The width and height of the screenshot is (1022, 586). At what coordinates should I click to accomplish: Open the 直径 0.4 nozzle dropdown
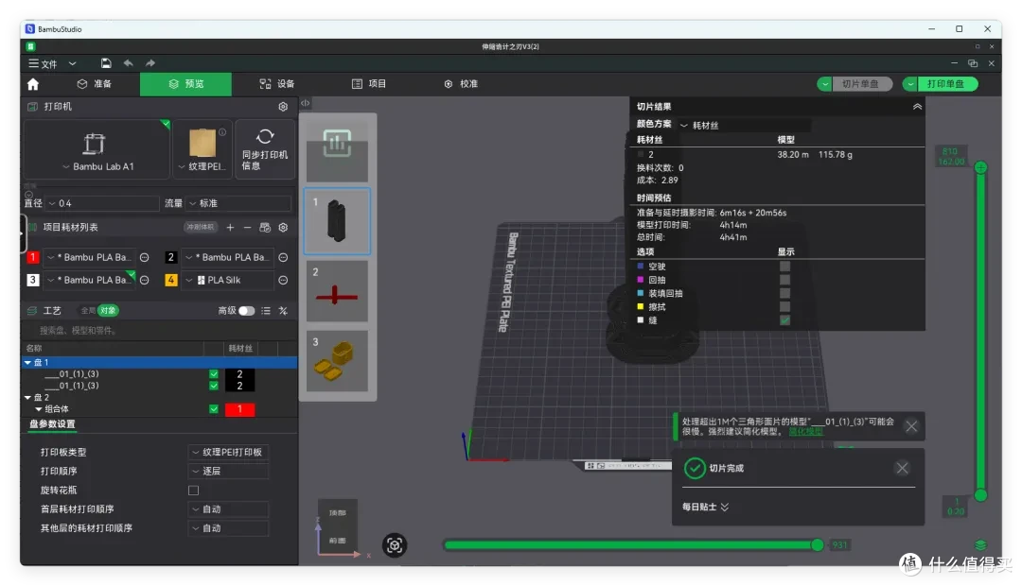tap(101, 203)
